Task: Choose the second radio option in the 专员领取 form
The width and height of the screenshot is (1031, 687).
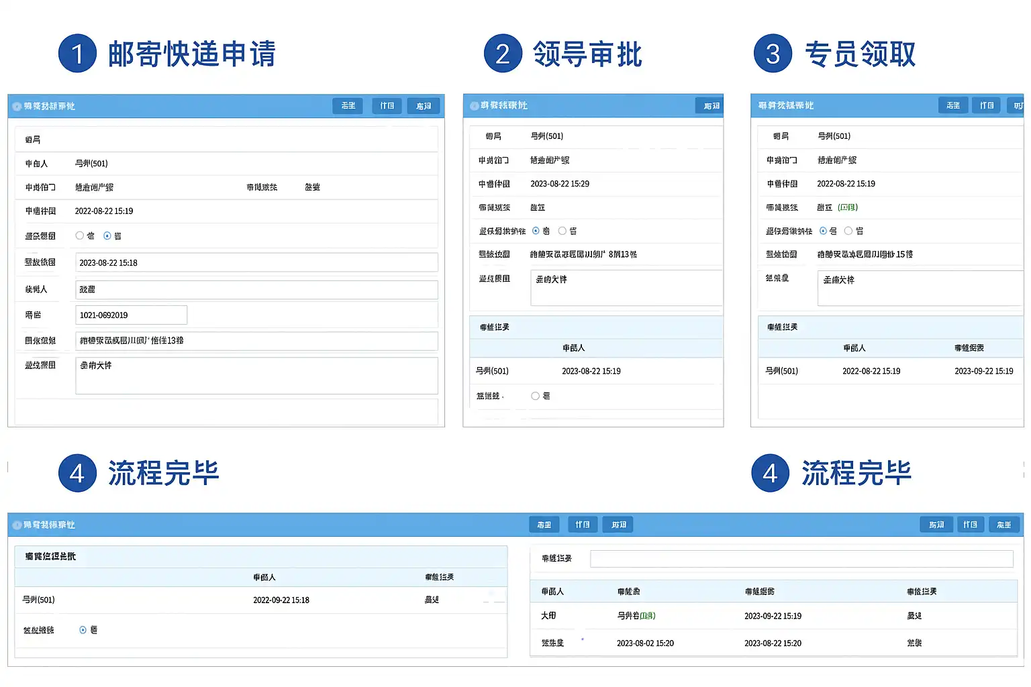Action: coord(848,231)
